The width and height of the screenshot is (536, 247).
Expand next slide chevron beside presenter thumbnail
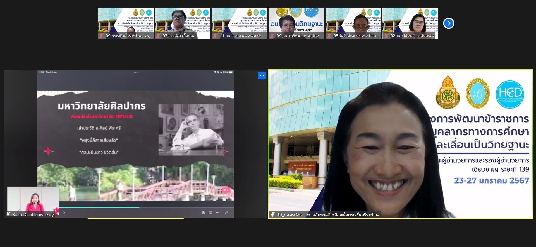(x=64, y=213)
